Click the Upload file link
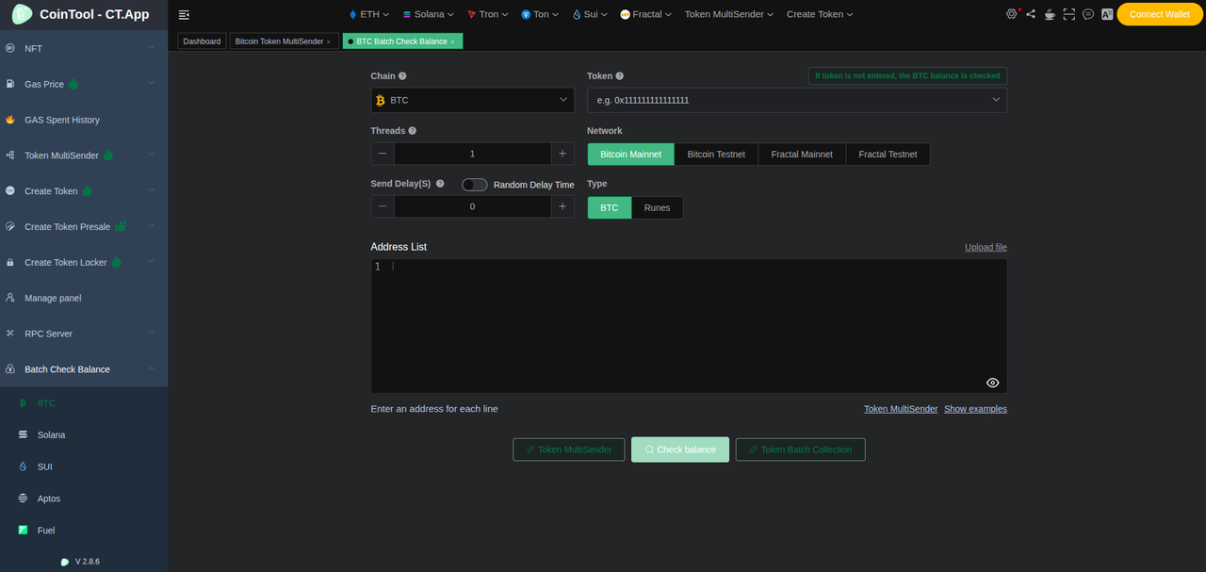Image resolution: width=1206 pixels, height=572 pixels. coord(986,247)
